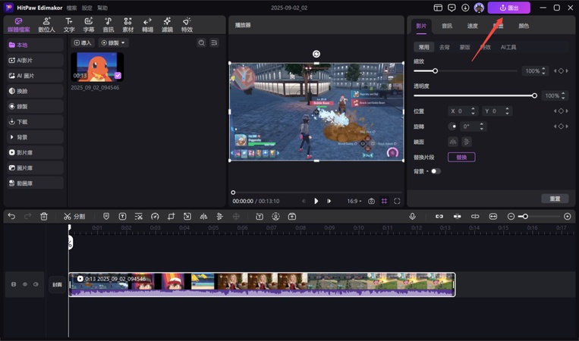Adjust the rotation degree stepper arrows

(x=482, y=127)
